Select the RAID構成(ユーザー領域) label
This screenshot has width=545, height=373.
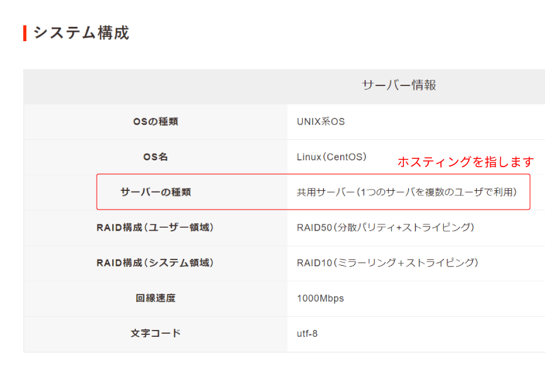coord(155,228)
